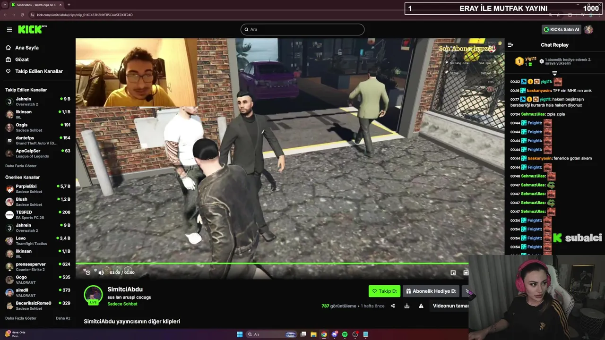This screenshot has width=605, height=340.
Task: Expand followed channels with Daha Fazla Göster
Action: [x=21, y=166]
